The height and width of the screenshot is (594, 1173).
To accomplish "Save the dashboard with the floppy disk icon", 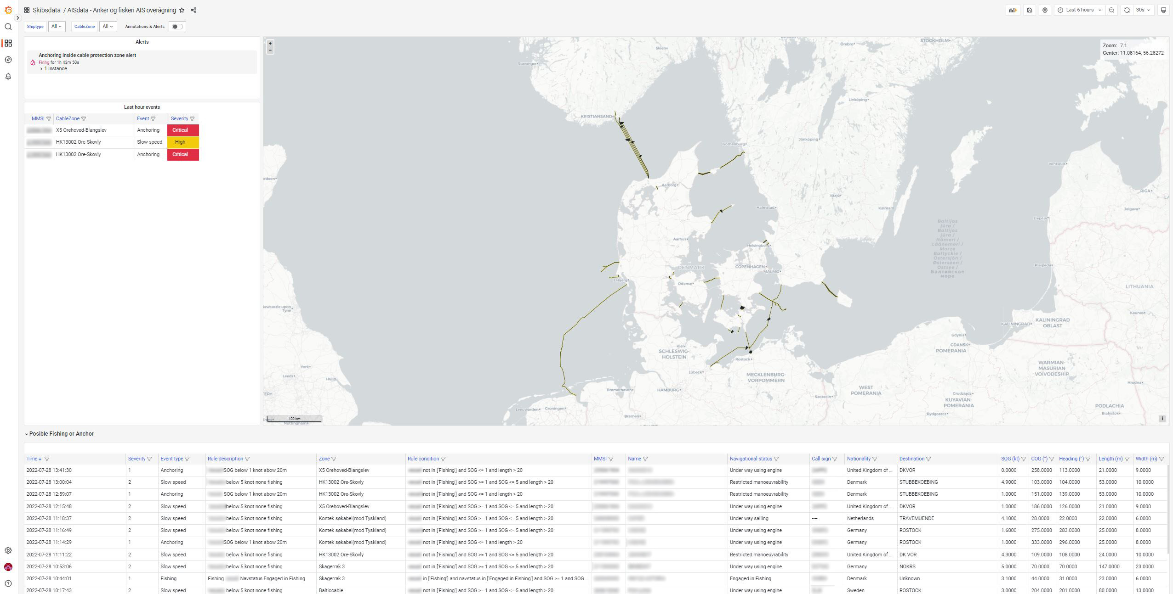I will (1029, 10).
